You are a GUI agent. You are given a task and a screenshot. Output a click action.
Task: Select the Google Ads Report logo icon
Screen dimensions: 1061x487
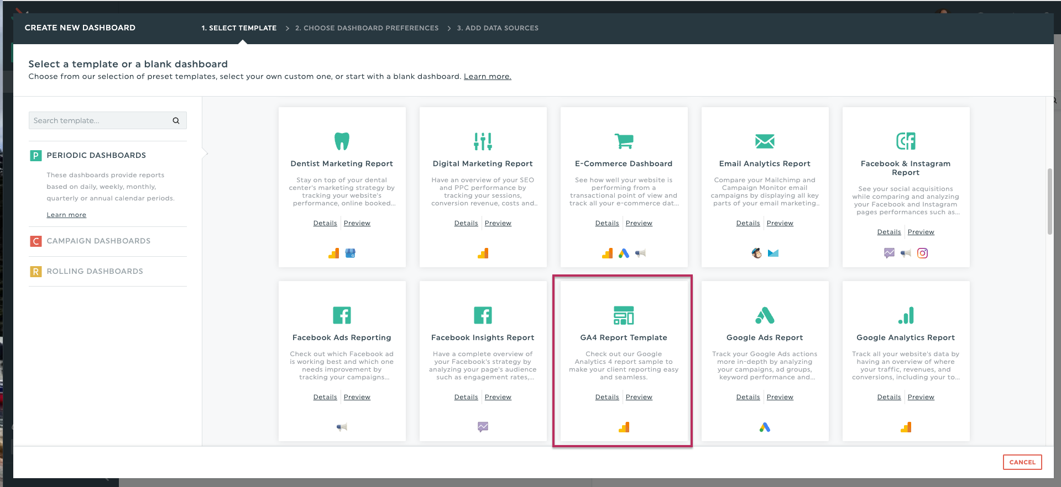765,315
